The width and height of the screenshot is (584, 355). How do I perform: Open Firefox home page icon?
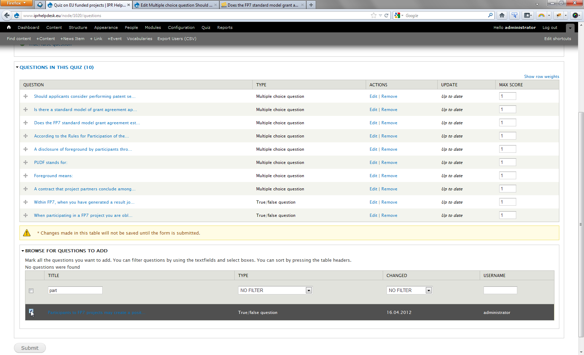(x=502, y=15)
